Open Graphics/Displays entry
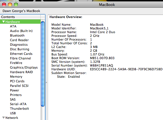Viewport: 163px width, 120px height. 24,67
